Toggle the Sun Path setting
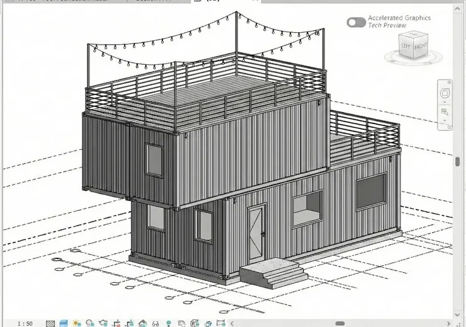This screenshot has width=466, height=327. (76, 323)
